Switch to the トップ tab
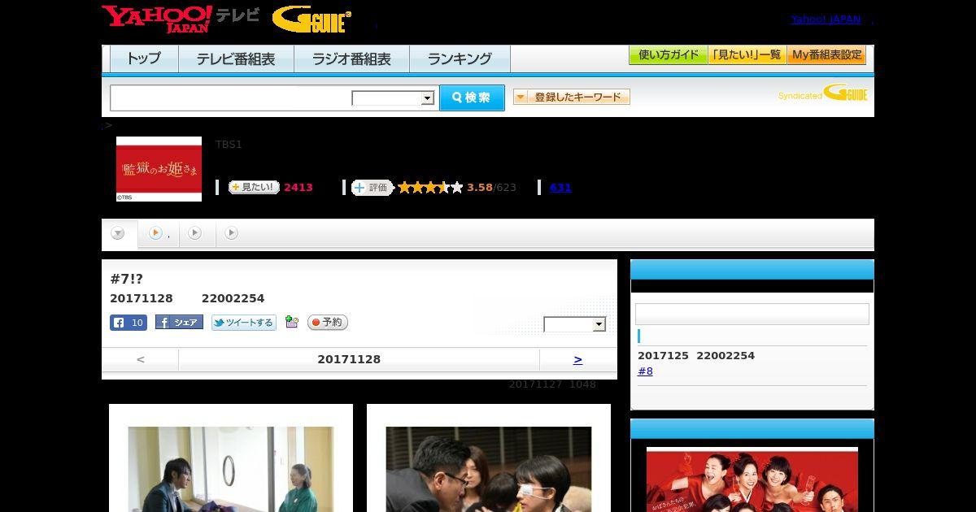 [x=144, y=59]
